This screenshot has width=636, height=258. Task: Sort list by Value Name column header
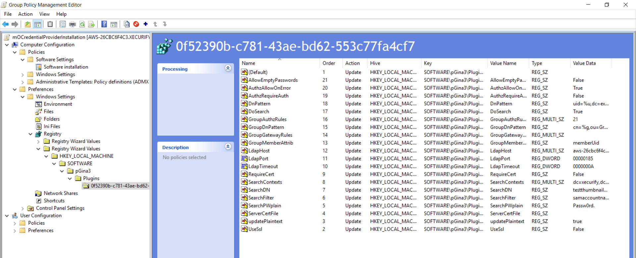[508, 63]
